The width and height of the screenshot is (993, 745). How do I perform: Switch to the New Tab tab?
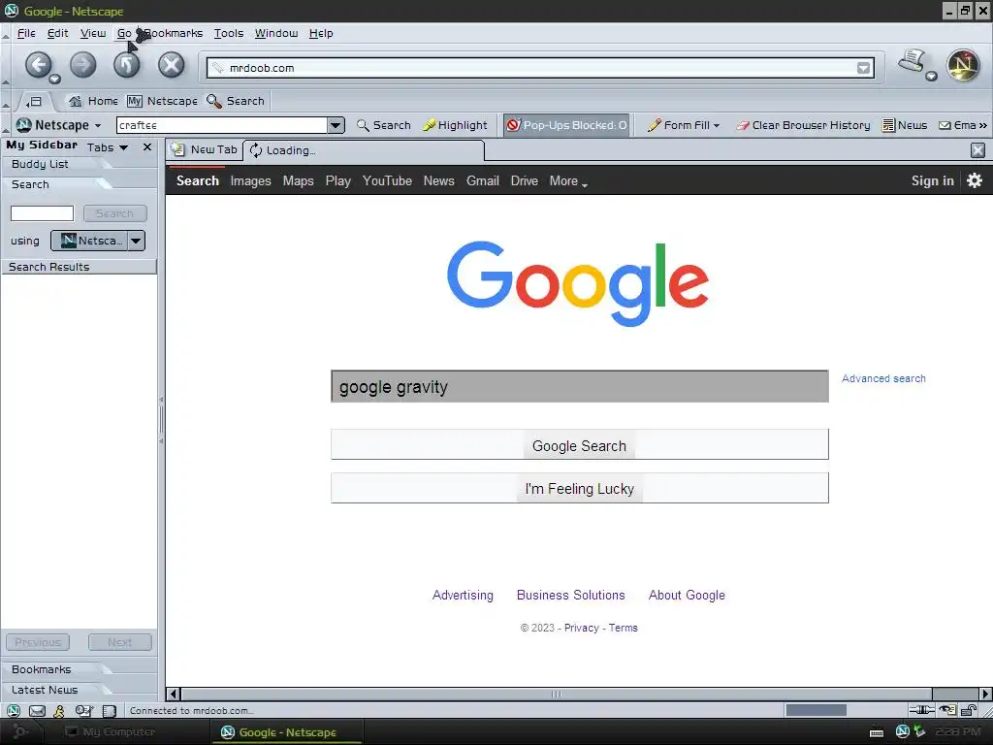coord(206,149)
